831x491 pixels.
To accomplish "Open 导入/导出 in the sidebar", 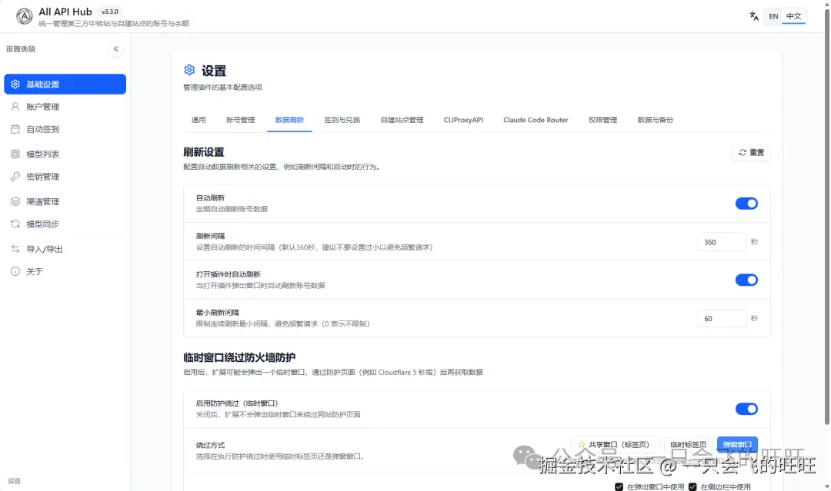I will (x=65, y=249).
